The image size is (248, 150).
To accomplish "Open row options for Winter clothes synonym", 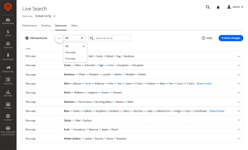I will [239, 139].
